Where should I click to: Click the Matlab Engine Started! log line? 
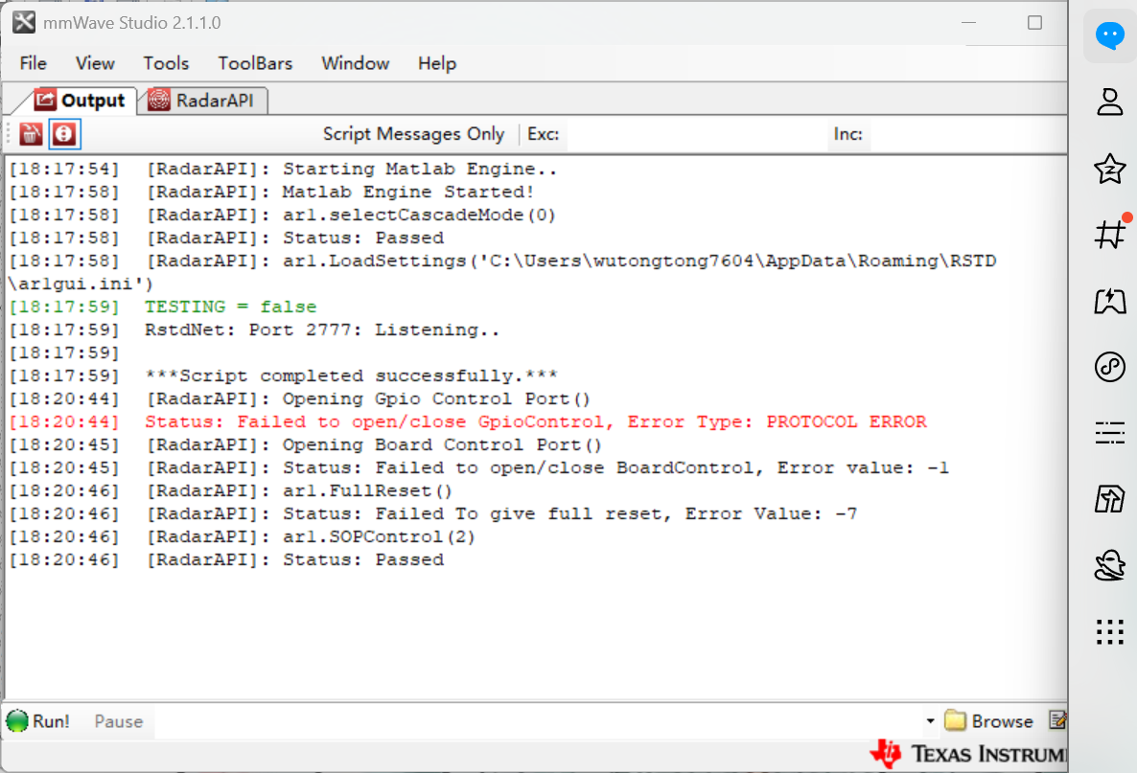pos(271,192)
